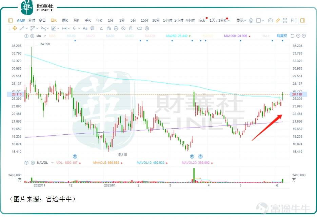Expand the line tool options arrow
This screenshot has height=221, width=317.
[27, 28]
